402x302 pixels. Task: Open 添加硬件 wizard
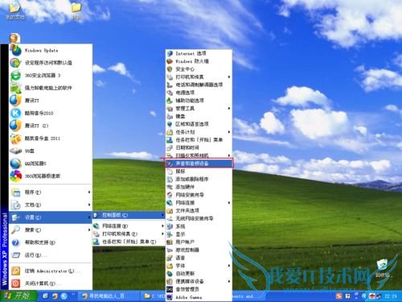pos(199,187)
